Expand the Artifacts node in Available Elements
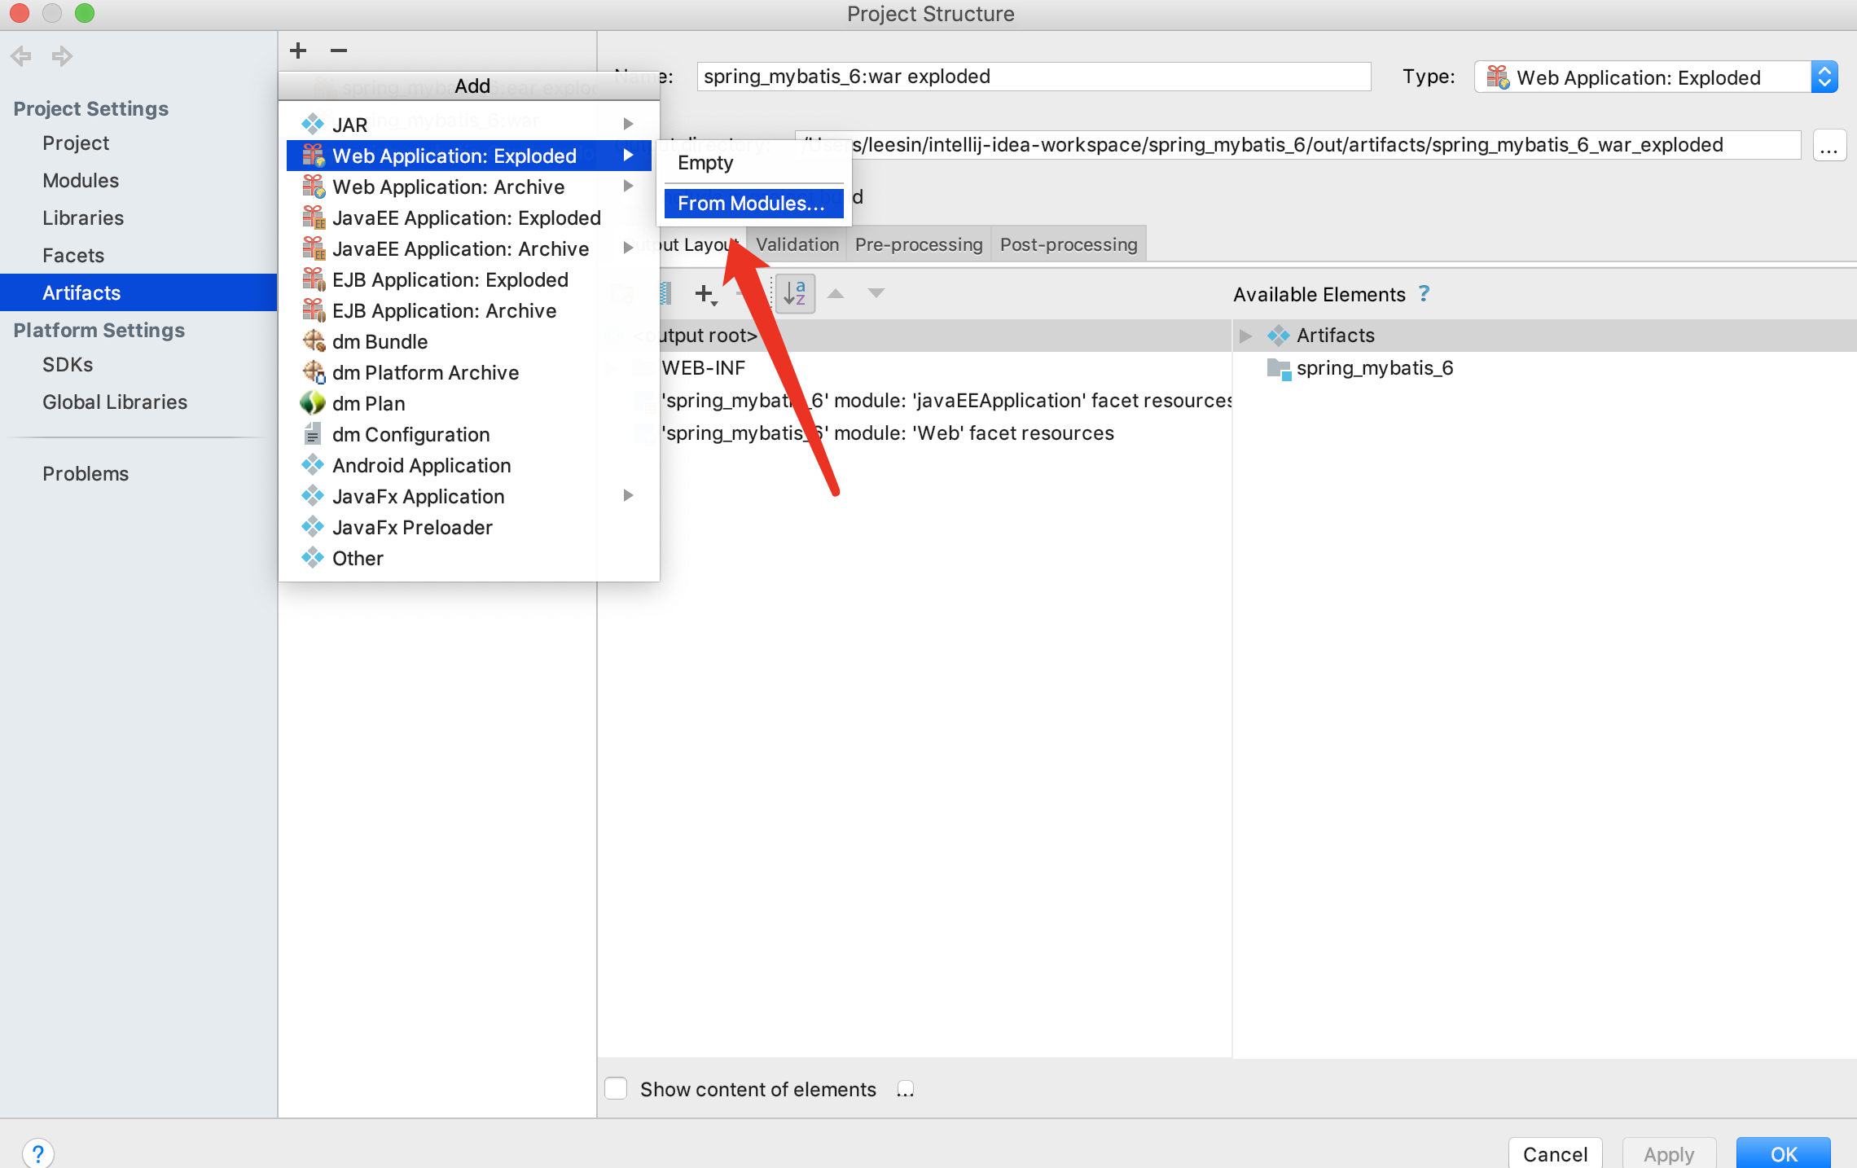 pos(1245,336)
